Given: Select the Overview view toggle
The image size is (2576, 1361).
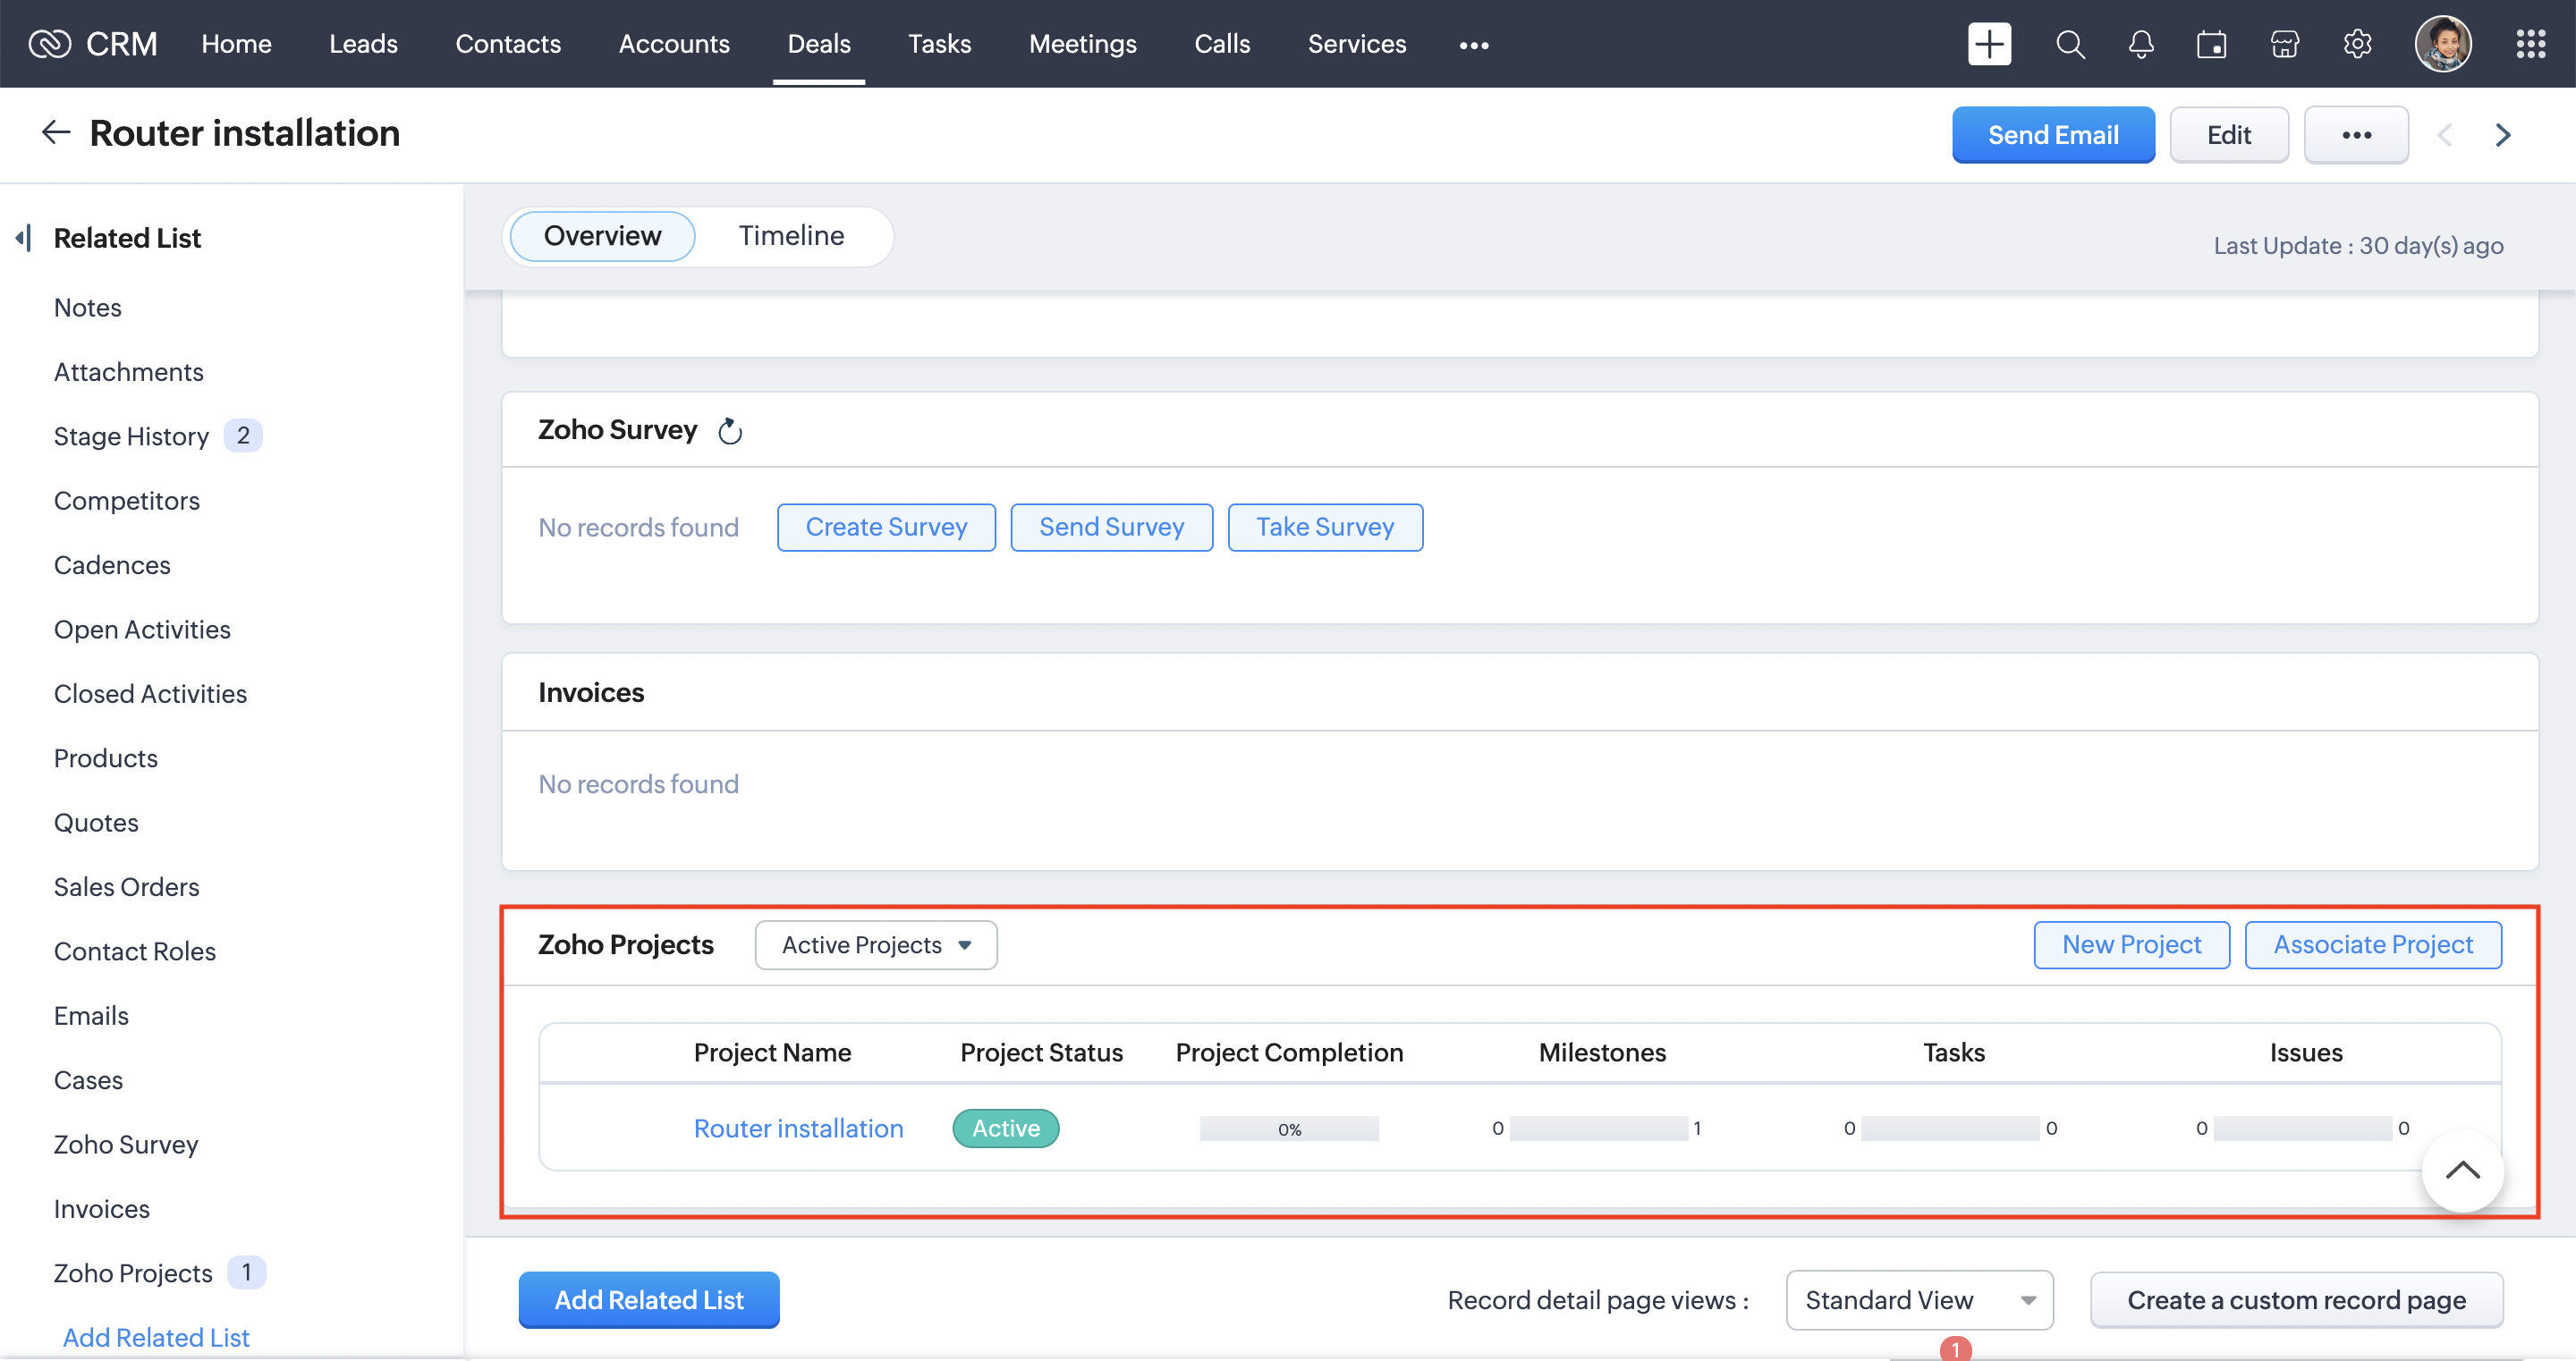Looking at the screenshot, I should click(x=602, y=236).
